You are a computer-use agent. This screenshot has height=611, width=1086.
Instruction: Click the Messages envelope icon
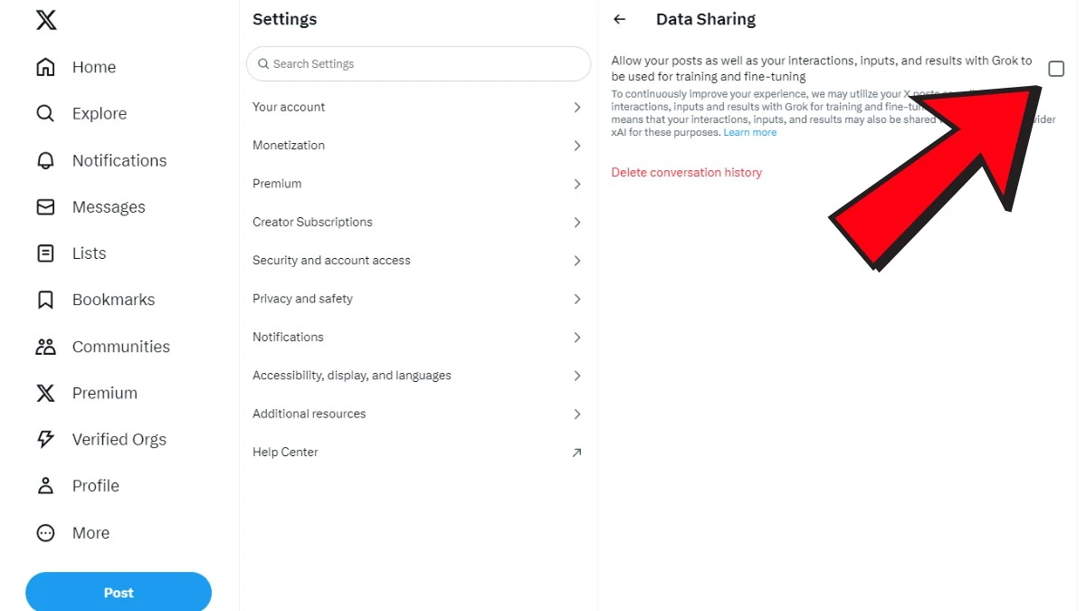45,207
